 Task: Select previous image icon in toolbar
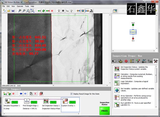click(79, 11)
